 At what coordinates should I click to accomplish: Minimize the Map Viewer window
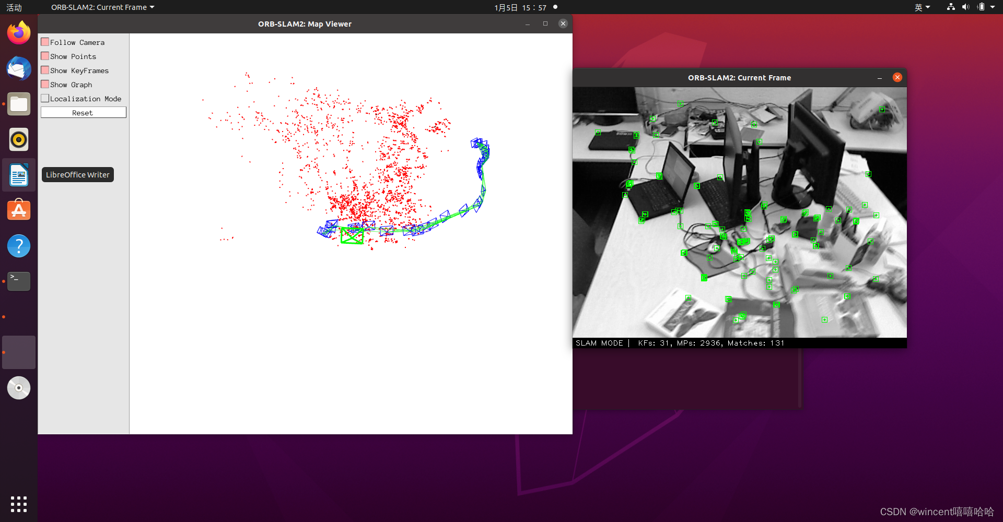tap(528, 24)
